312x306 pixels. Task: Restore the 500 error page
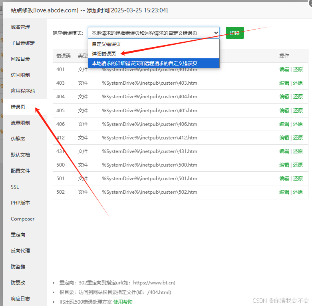pos(298,165)
